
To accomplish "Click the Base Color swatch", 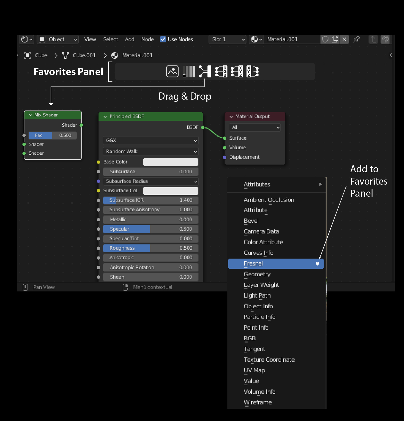I will [x=171, y=162].
